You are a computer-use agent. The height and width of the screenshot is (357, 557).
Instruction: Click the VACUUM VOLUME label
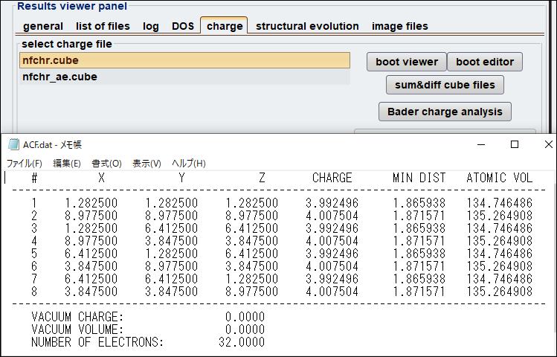[77, 329]
